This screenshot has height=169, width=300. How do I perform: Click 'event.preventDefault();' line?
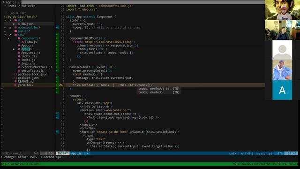click(93, 71)
